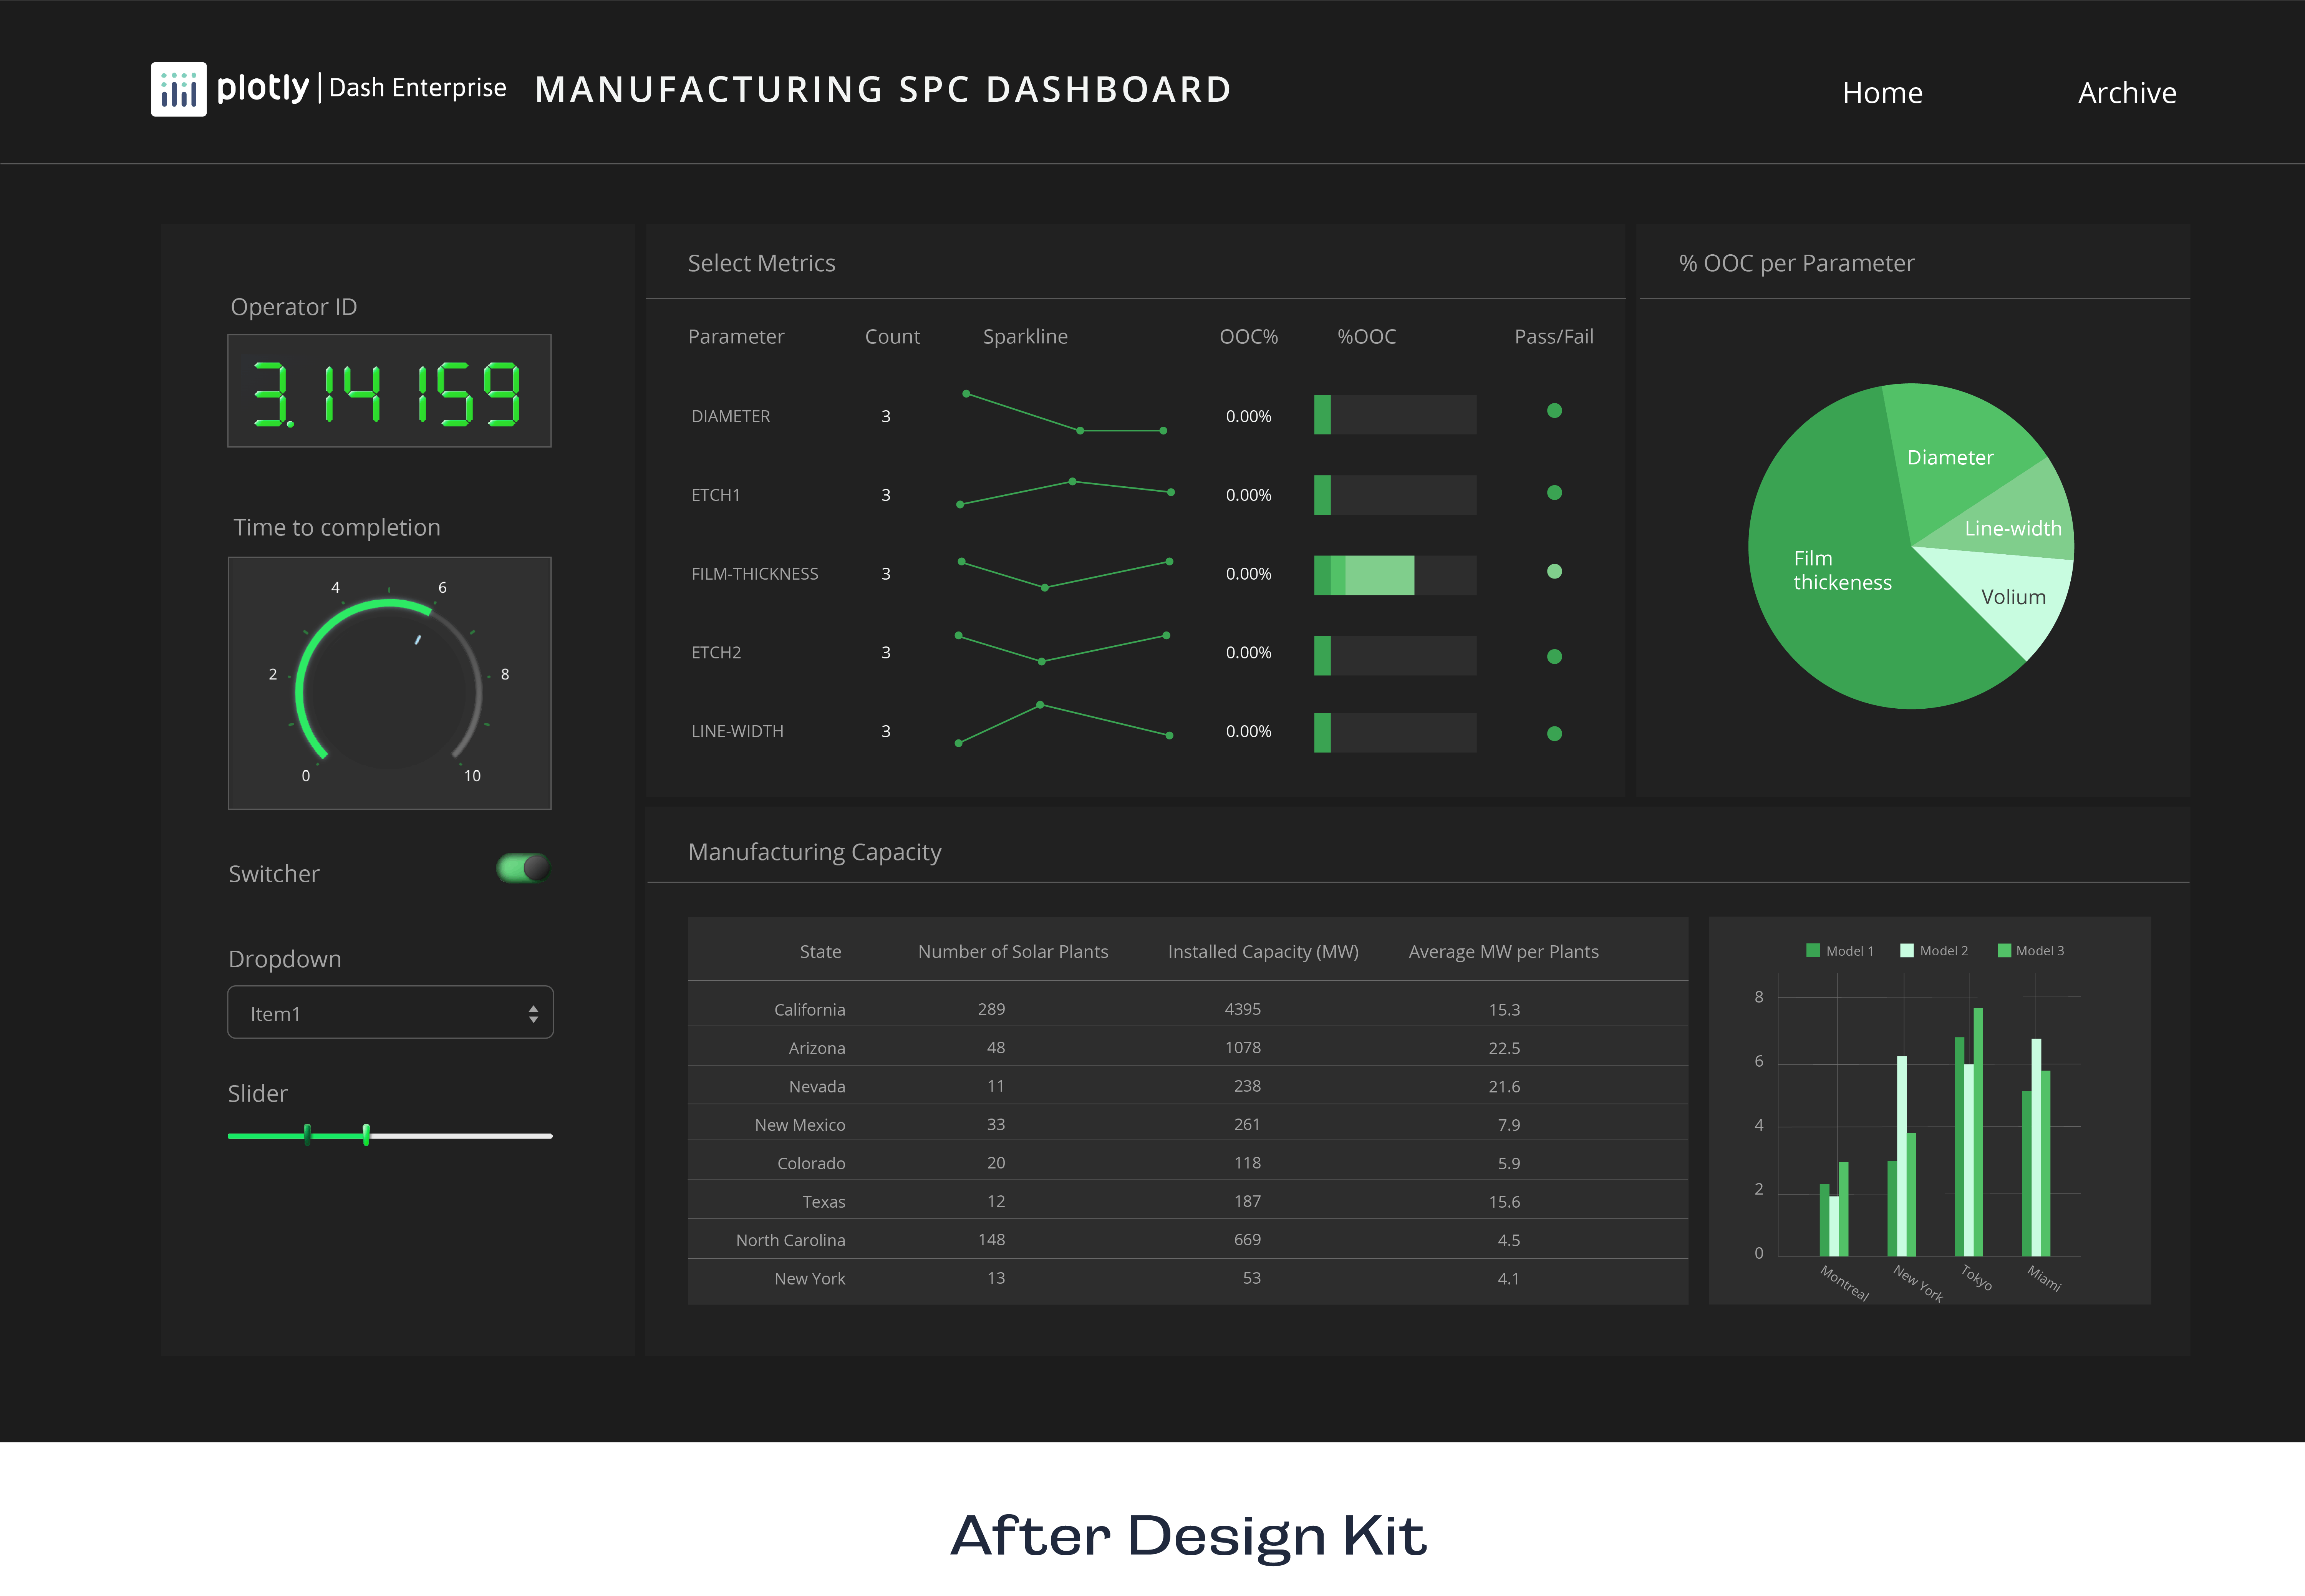
Task: Click the Installed Capacity (MW) header
Action: click(x=1263, y=952)
